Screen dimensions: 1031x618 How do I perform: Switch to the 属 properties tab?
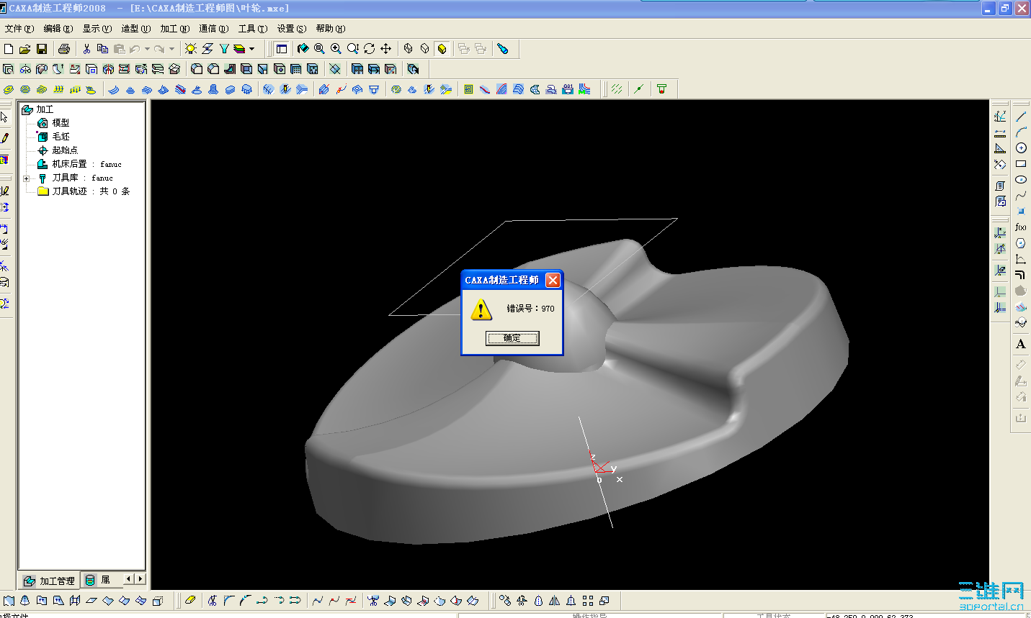tap(99, 580)
